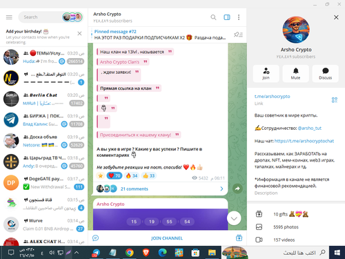345x259 pixels.
Task: Open the Telegram hamburger menu
Action: 9,17
